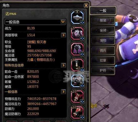Image resolution: width=138 pixels, height=122 pixels.
Task: Toggle swap icon on +5 helmet slot
Action: coord(82,38)
